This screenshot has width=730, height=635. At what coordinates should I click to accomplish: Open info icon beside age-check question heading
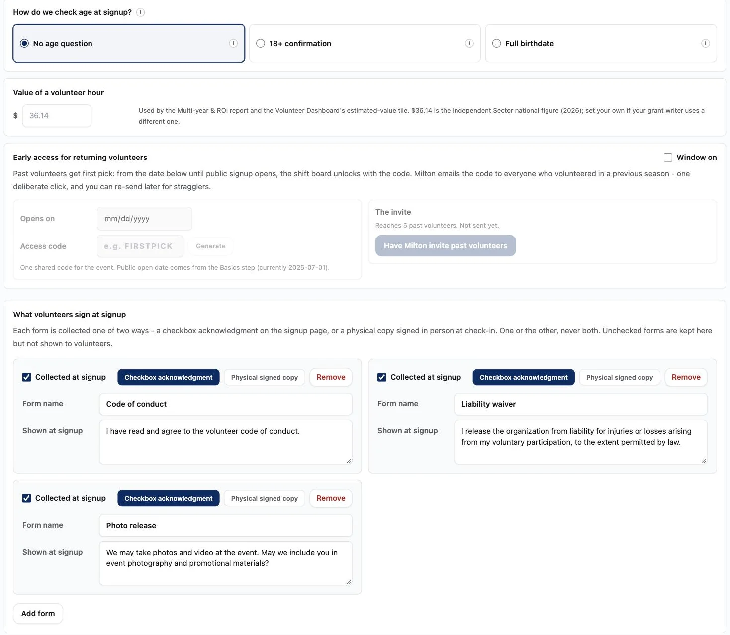pyautogui.click(x=141, y=12)
